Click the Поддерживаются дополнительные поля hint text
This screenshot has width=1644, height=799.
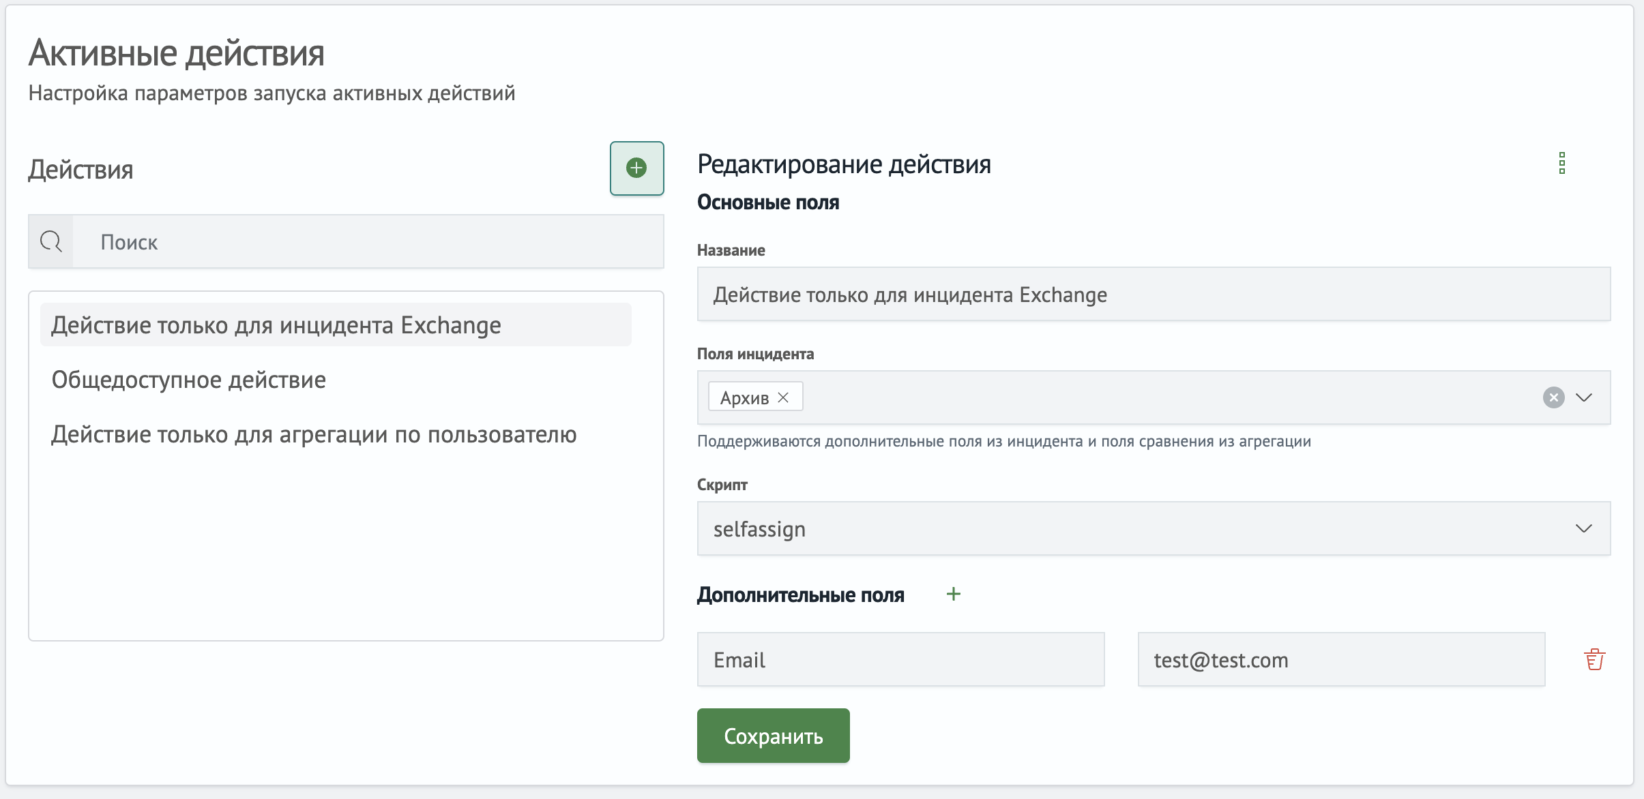click(1003, 441)
